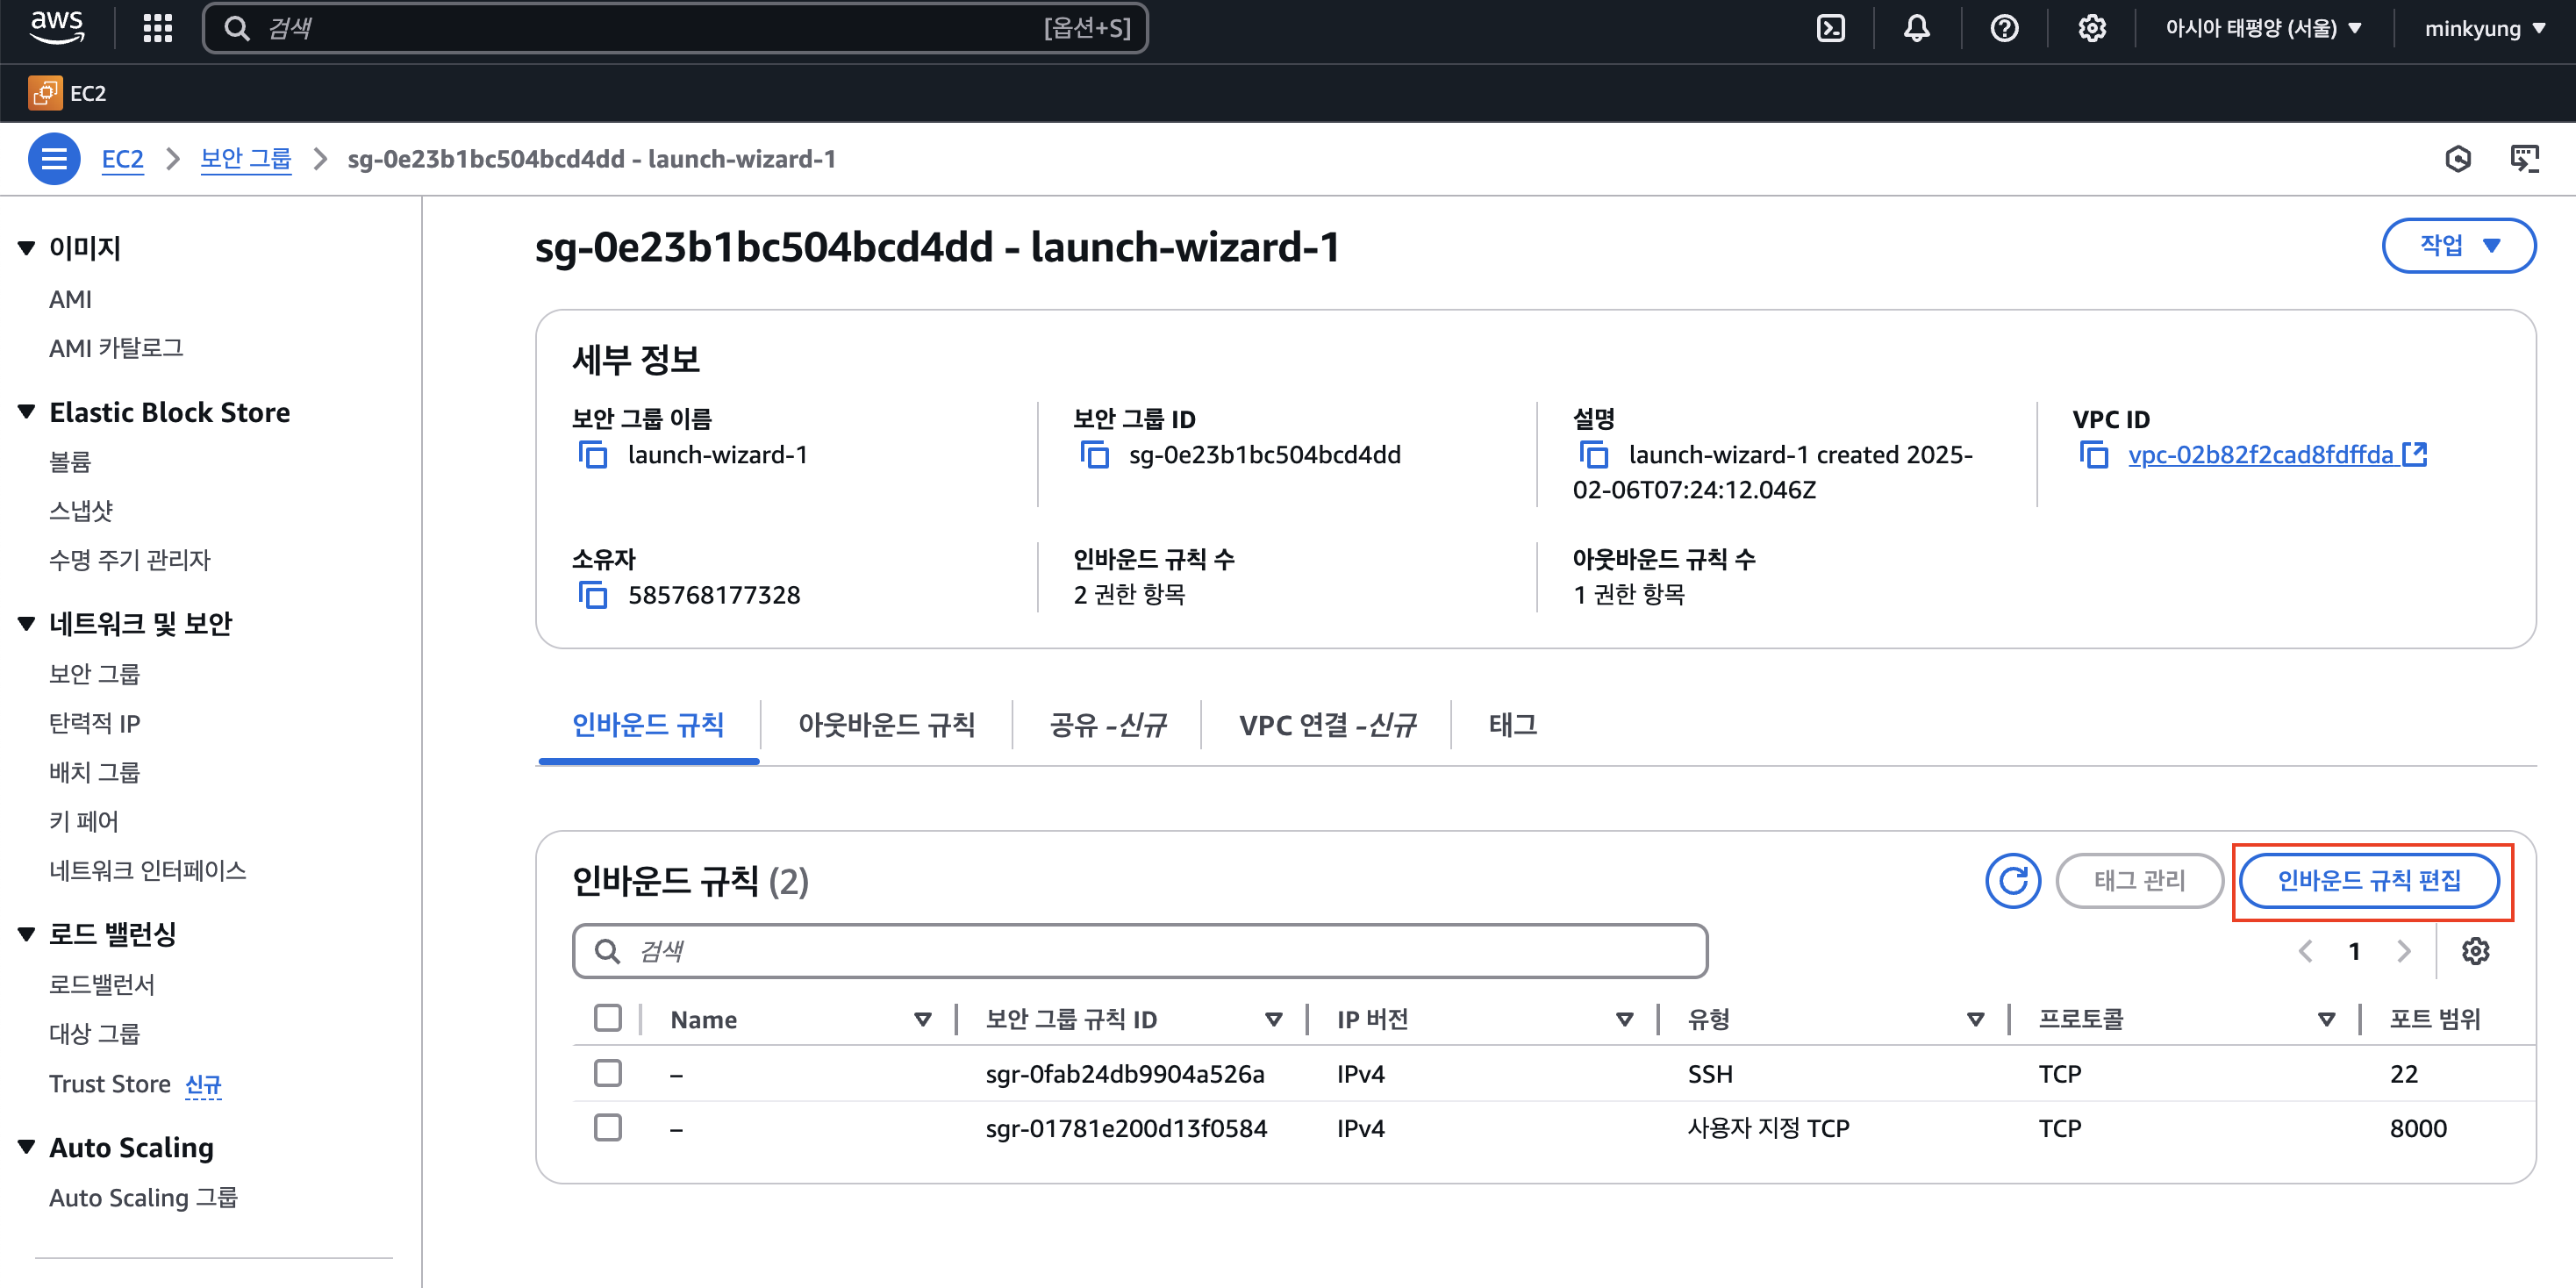Screen dimensions: 2576x1288
Task: Click rule ID sgr-0fab24db9904a526a cell
Action: click(x=1125, y=1073)
